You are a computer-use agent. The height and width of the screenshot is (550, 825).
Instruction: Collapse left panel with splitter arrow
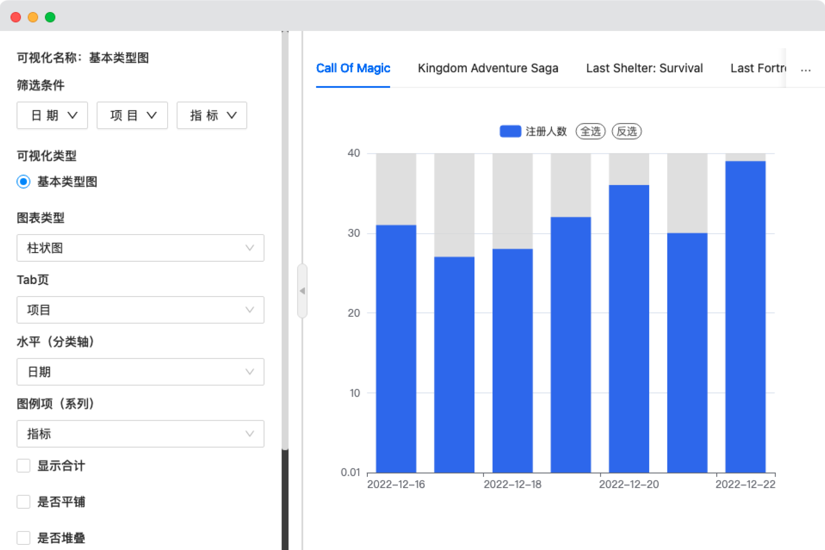[302, 291]
